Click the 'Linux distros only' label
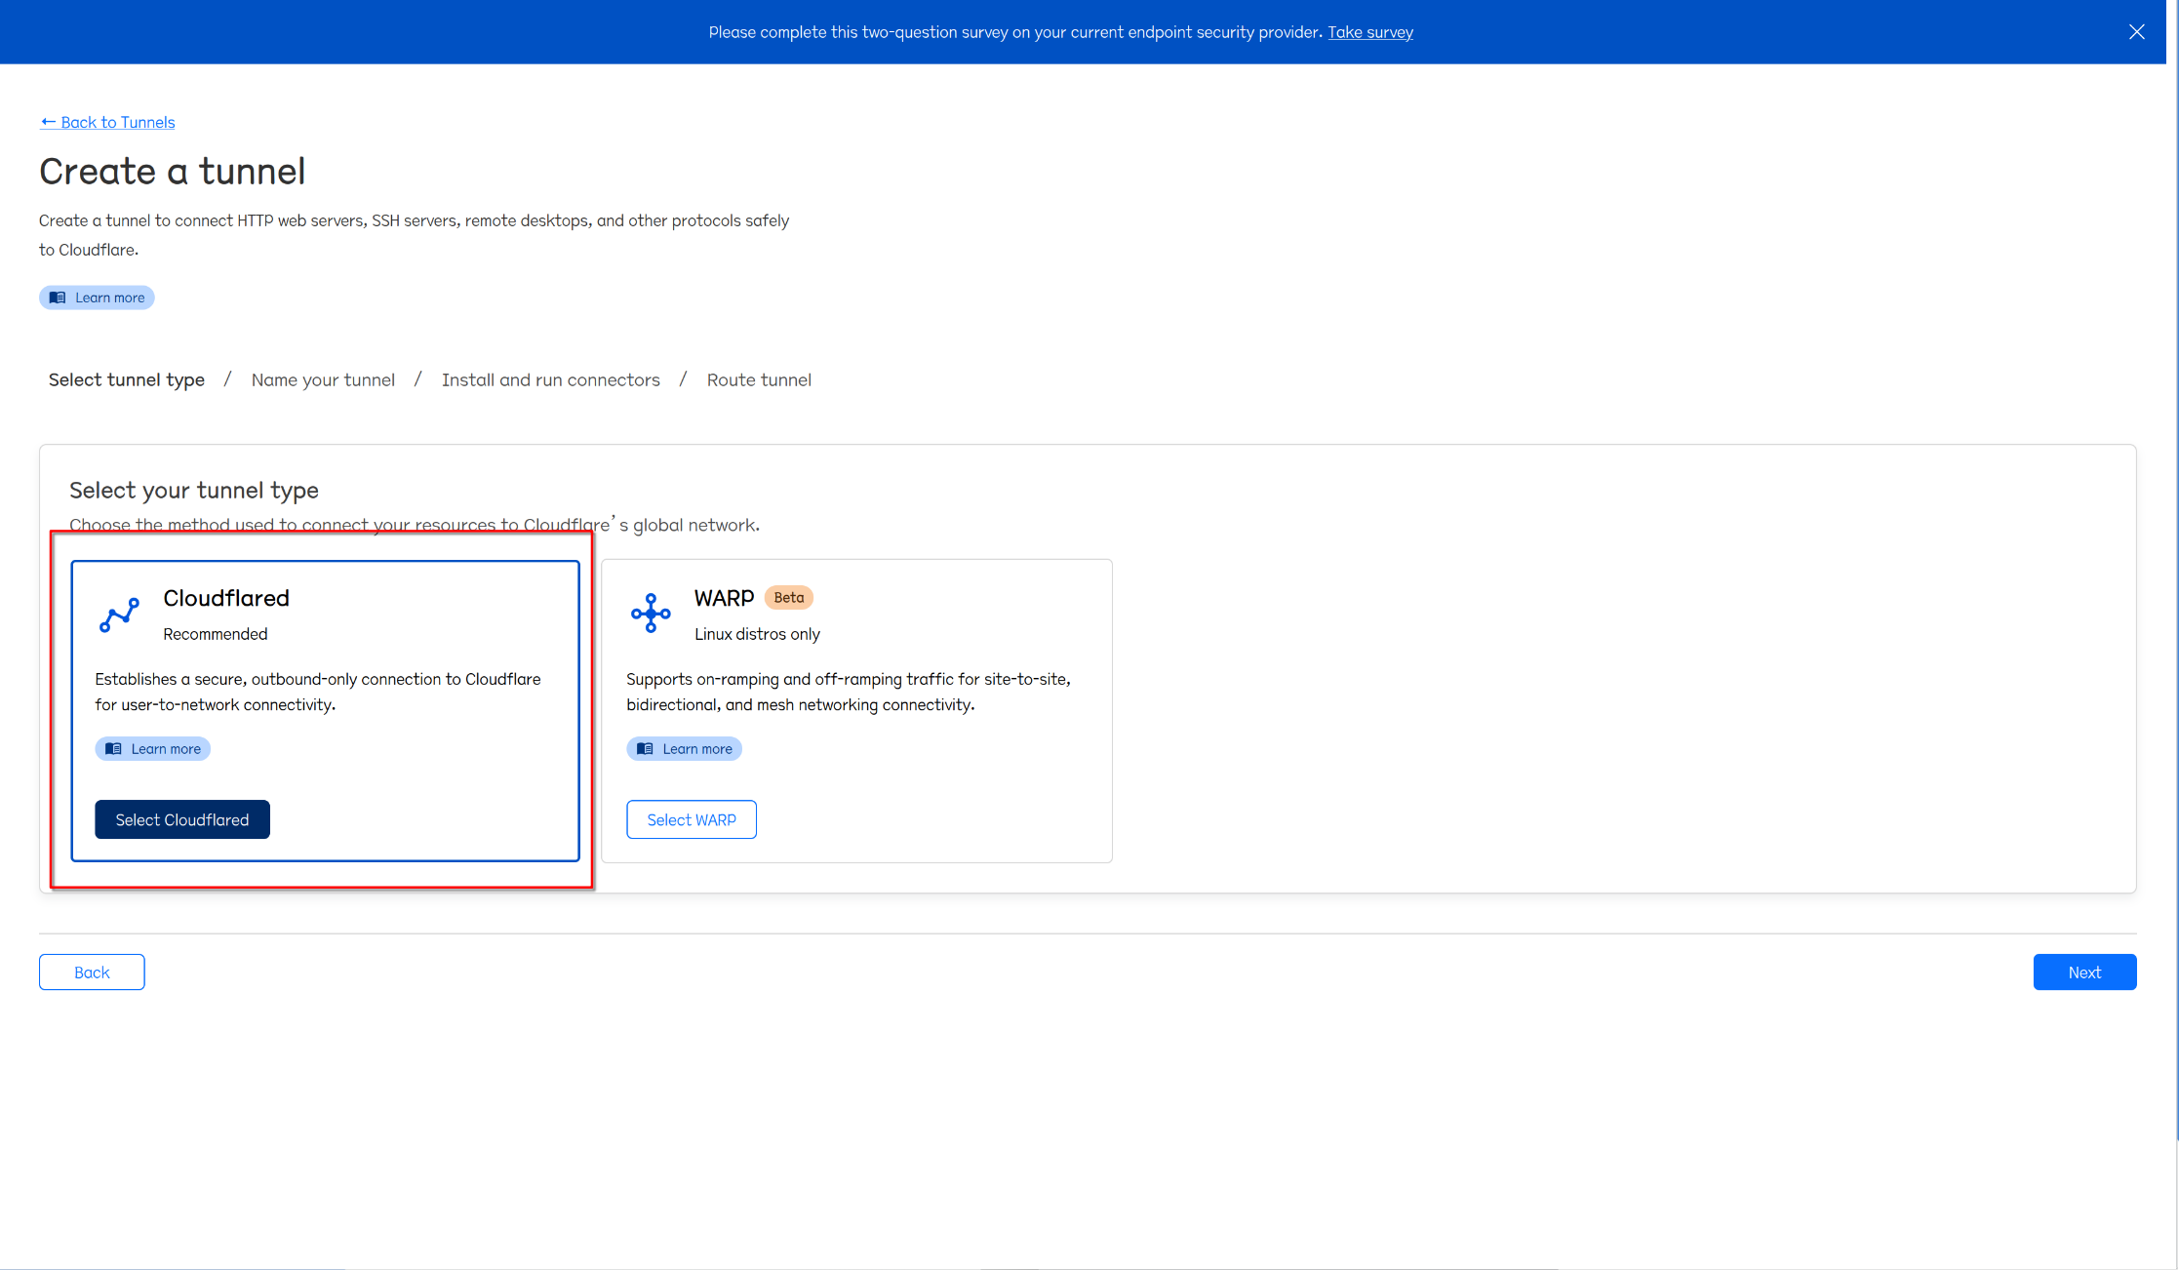This screenshot has width=2179, height=1270. point(757,634)
